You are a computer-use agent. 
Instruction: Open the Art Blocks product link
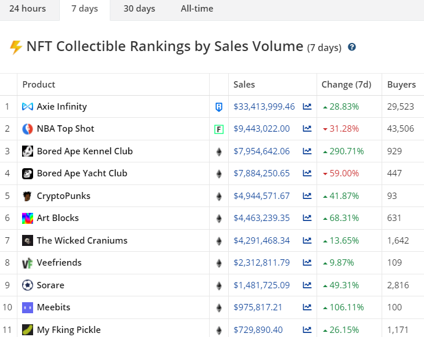(58, 218)
